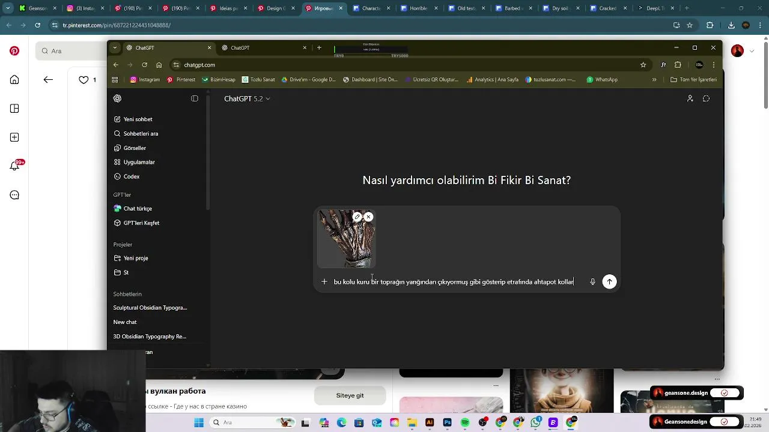The width and height of the screenshot is (769, 432).
Task: Open Pinterest create plus icon
Action: pyautogui.click(x=14, y=137)
